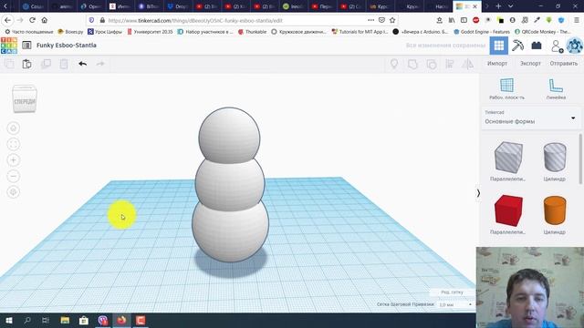Click the Copy toolbar icon
The image size is (584, 328).
9,64
